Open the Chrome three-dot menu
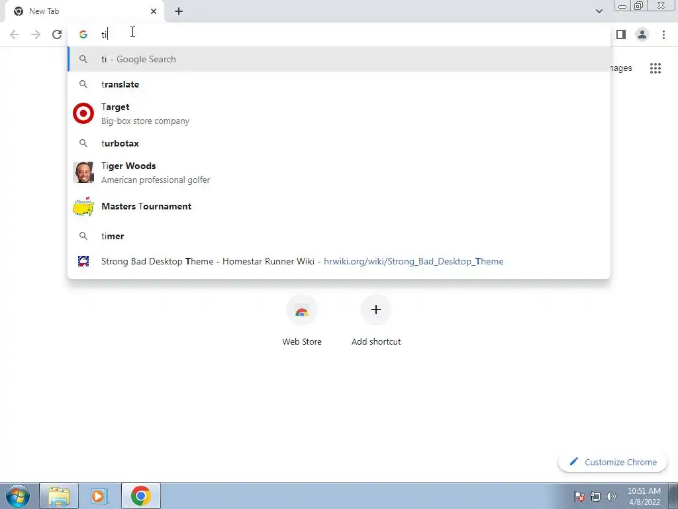 tap(663, 34)
